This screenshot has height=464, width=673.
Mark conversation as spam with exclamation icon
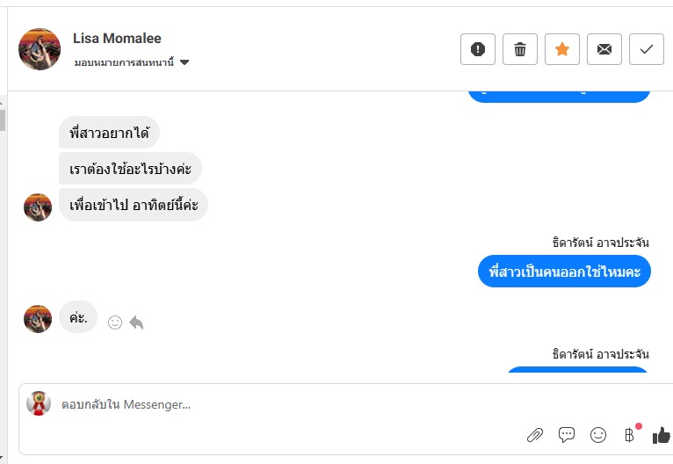pyautogui.click(x=478, y=49)
